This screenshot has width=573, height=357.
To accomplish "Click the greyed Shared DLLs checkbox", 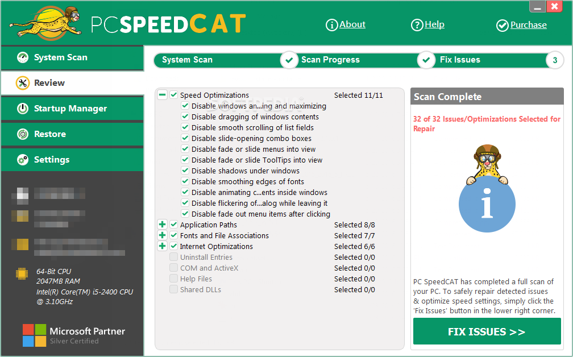I will (173, 289).
